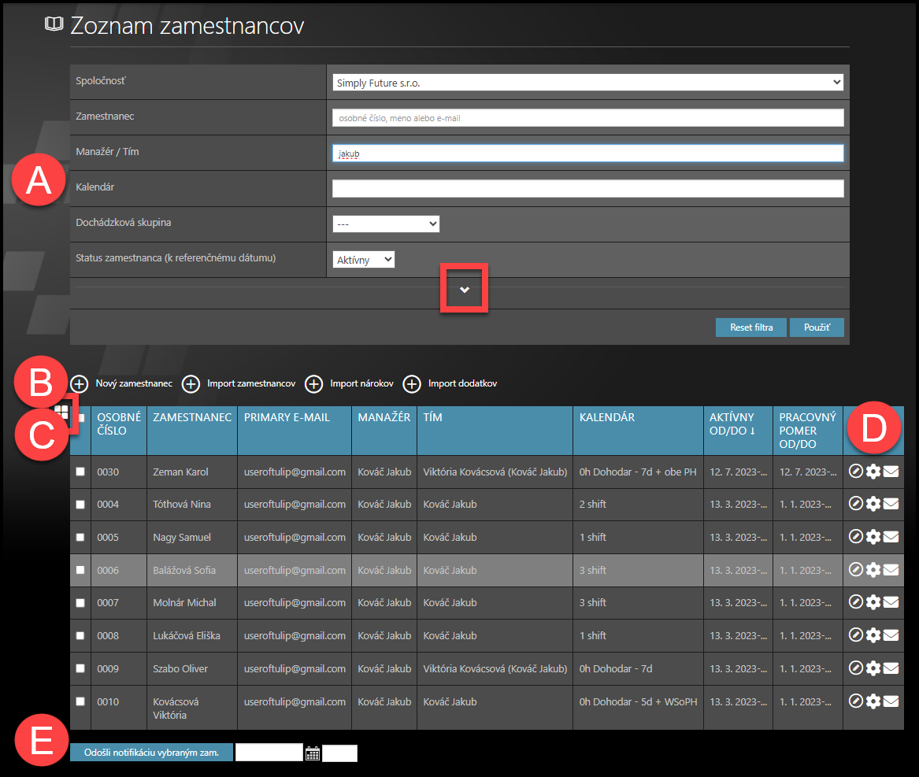Open the Spoločnosť company dropdown

click(x=587, y=83)
